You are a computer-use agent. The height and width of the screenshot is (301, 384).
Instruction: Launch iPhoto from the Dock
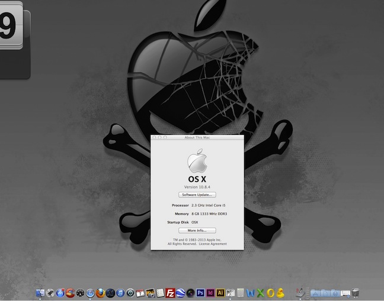(x=151, y=293)
